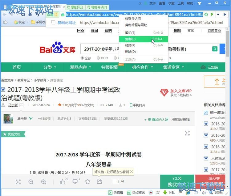Expand author info arrow beside 马宁新
Viewport: 231px width, 196px height.
(22, 105)
